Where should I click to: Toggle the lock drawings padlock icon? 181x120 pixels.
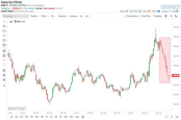4,55
